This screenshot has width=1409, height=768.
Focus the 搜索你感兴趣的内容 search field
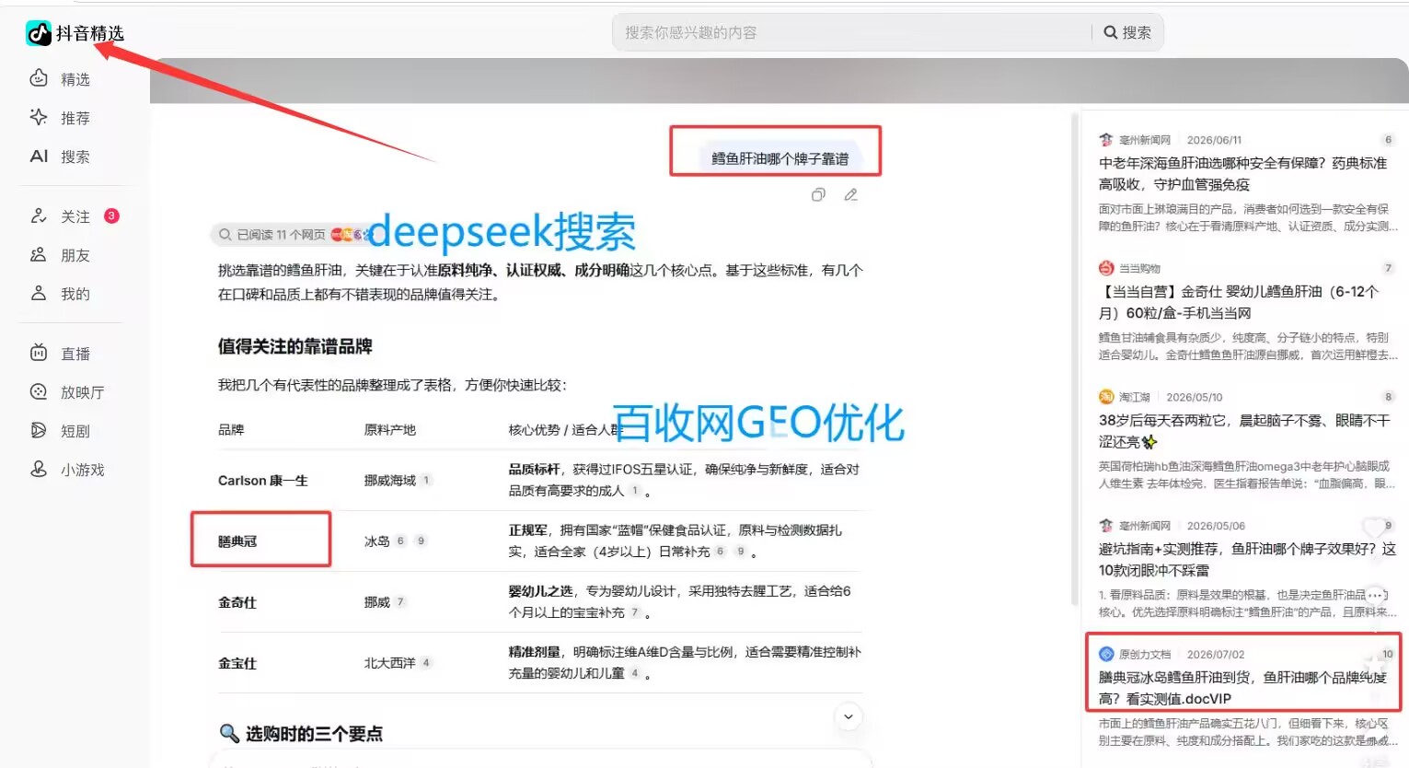[x=851, y=32]
